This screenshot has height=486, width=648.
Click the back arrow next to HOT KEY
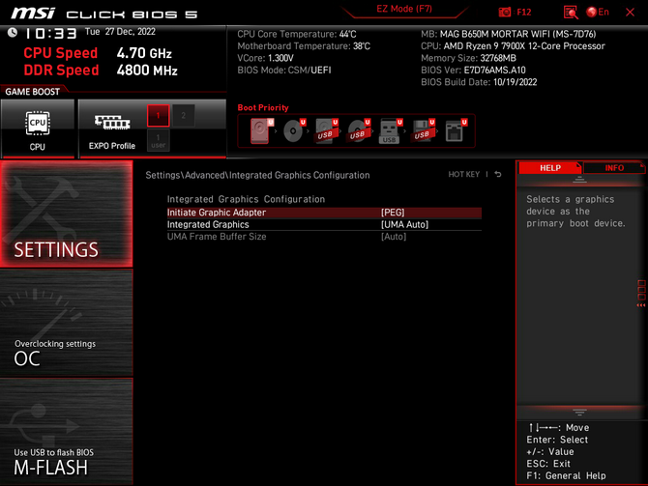[x=498, y=175]
